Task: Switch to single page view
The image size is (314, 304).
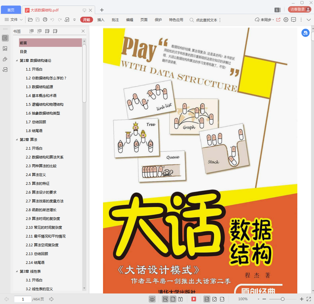Action: 173,299
